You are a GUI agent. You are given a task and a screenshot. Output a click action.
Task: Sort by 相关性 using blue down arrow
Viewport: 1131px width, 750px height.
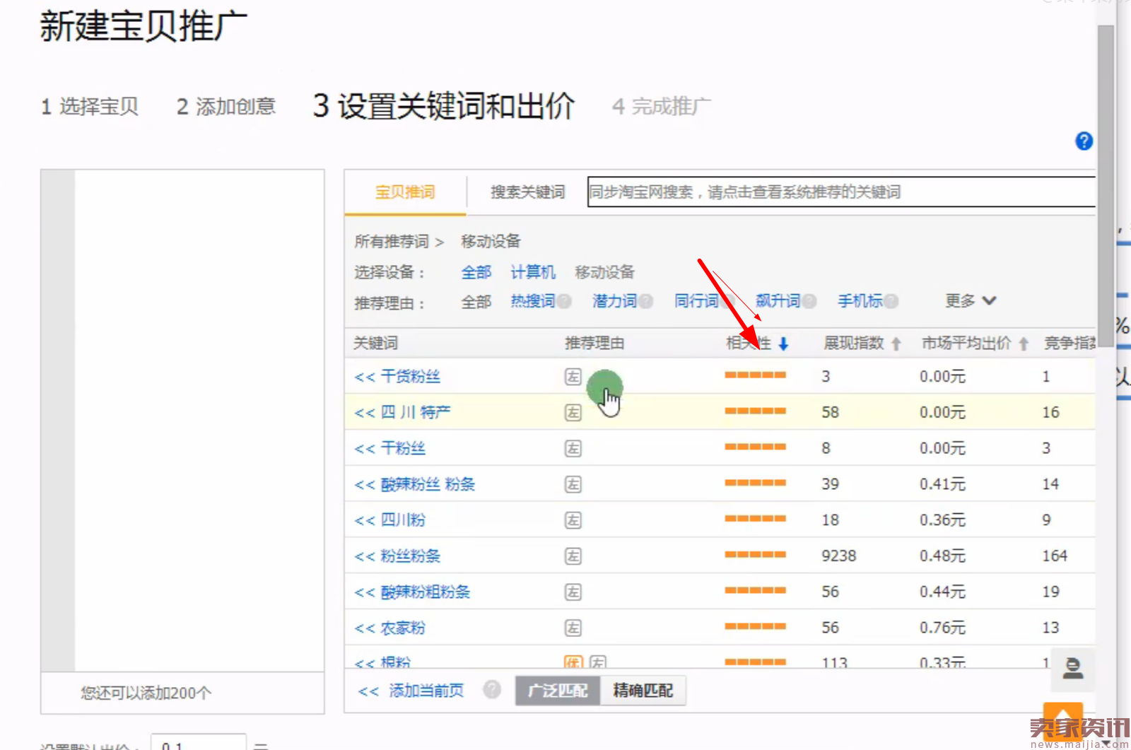[783, 344]
